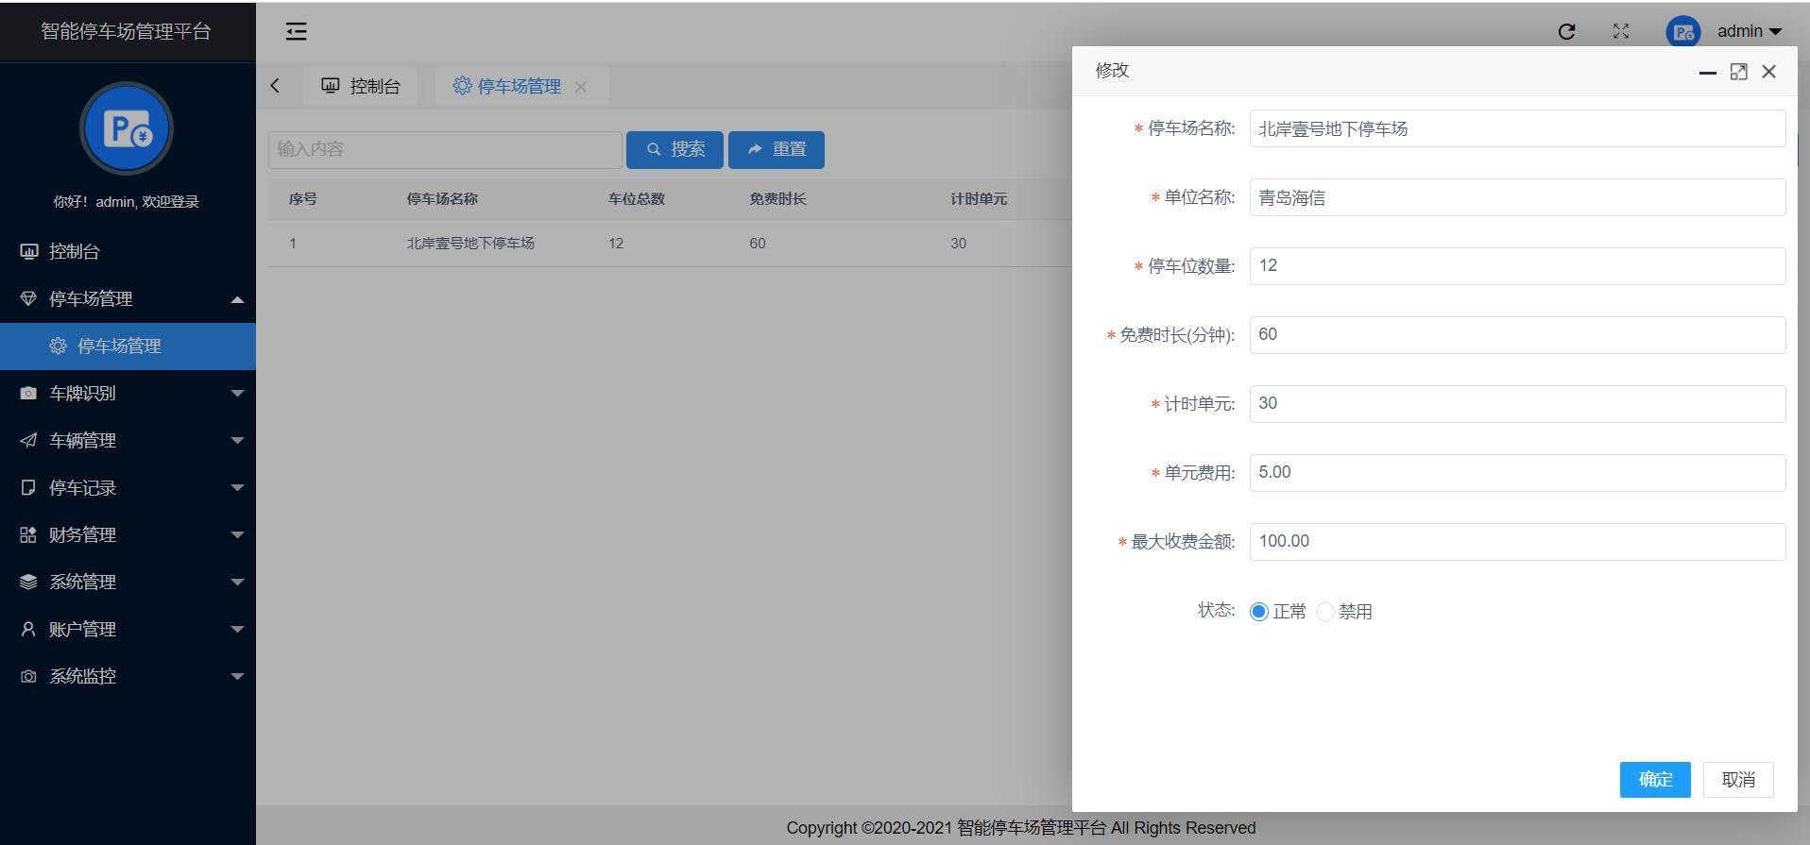This screenshot has width=1810, height=845.
Task: Select the 正常 status radio button
Action: tap(1258, 612)
